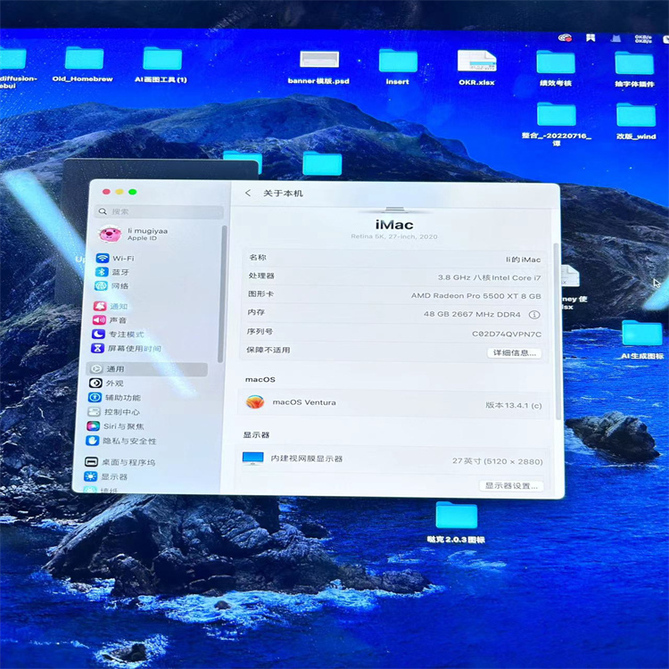Select 控制中心 control center icon
Screen dimensions: 669x669
click(94, 412)
